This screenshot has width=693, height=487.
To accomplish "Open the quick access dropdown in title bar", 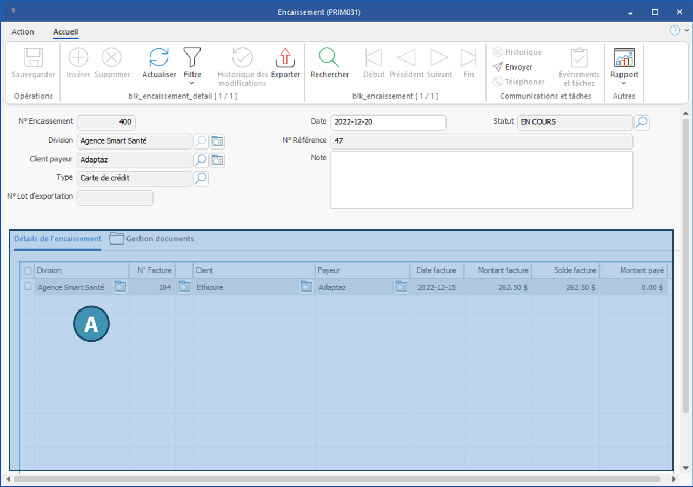I will (13, 11).
